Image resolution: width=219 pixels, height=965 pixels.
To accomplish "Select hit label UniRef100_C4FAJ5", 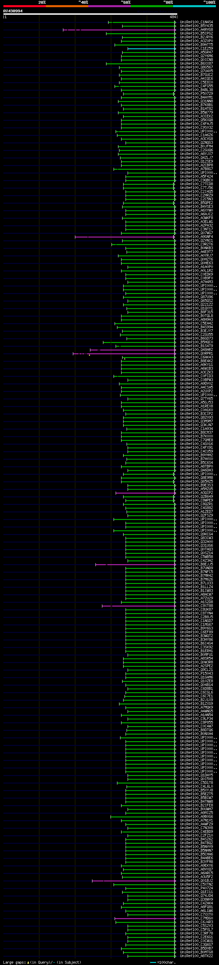I will pos(196,124).
